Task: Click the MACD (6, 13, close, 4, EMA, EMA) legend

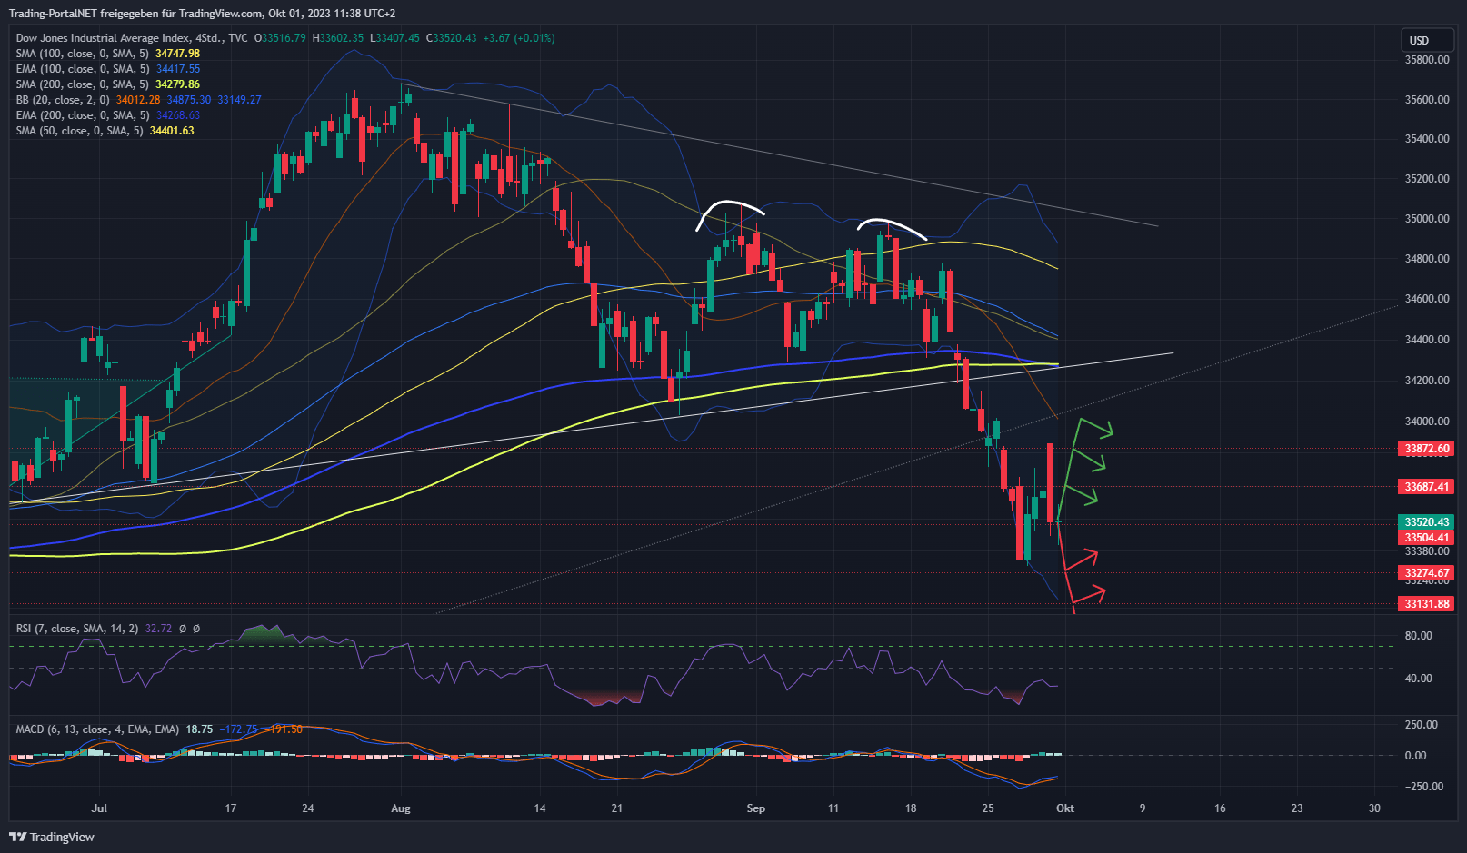Action: click(x=97, y=729)
